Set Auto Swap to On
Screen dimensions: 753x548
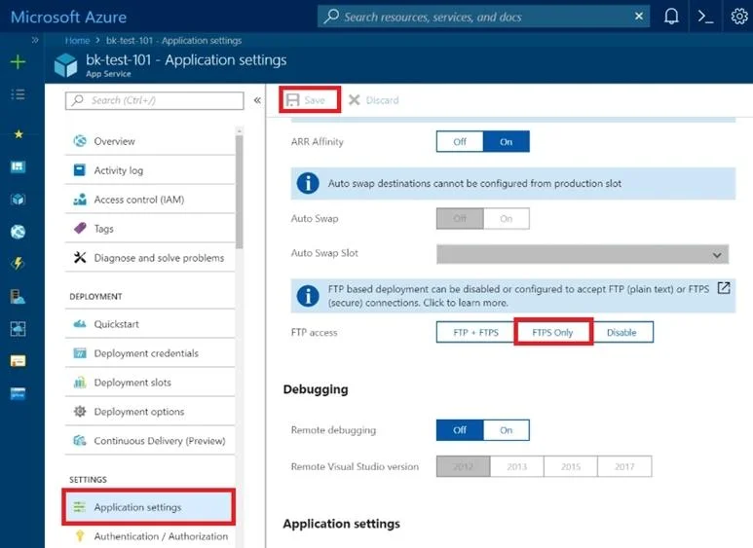pyautogui.click(x=507, y=218)
